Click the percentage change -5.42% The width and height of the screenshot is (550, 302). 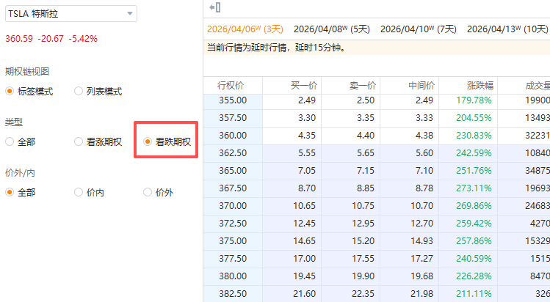[83, 39]
